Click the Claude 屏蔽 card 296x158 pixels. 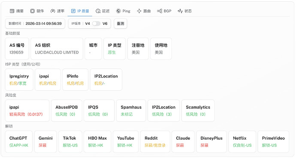coord(183,142)
